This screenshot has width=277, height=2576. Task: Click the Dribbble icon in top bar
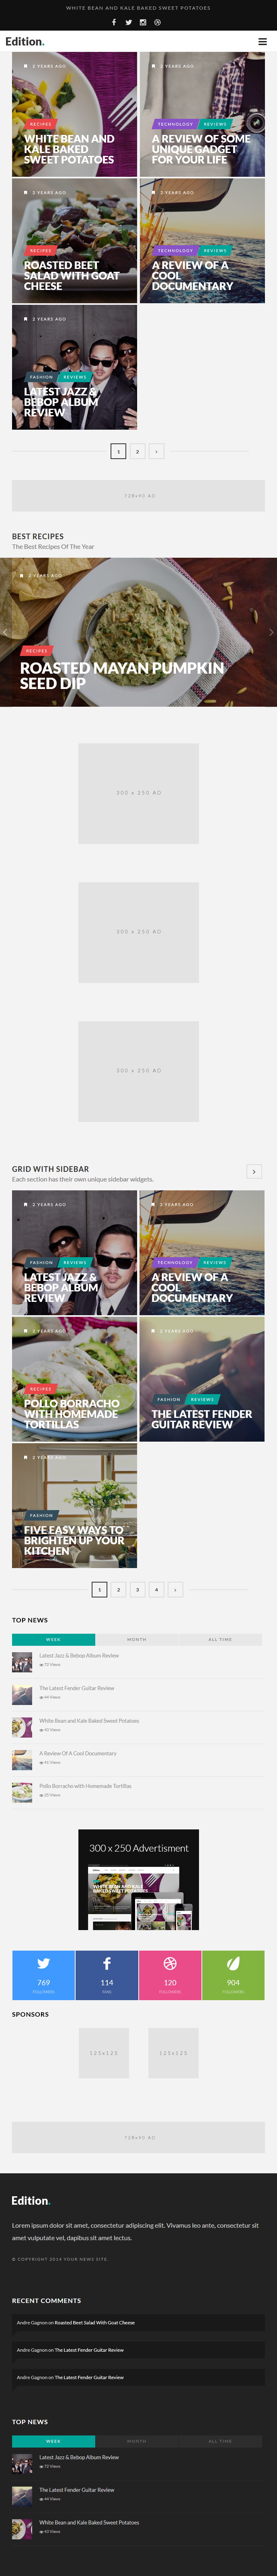[x=157, y=22]
